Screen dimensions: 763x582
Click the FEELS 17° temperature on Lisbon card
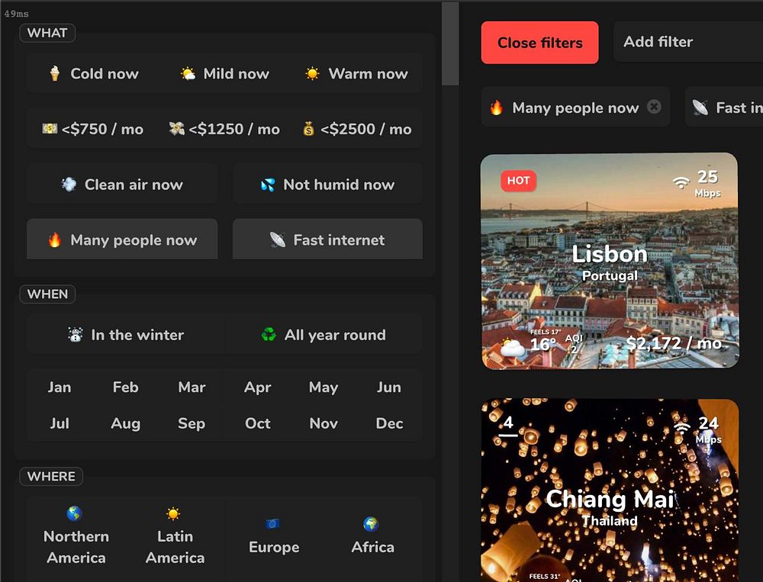[546, 332]
